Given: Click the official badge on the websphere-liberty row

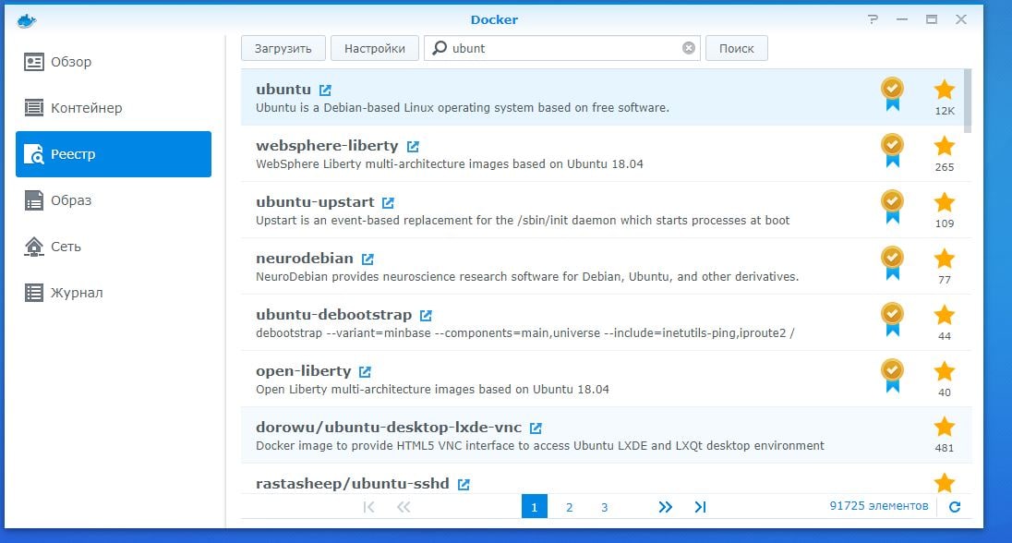Looking at the screenshot, I should [893, 151].
